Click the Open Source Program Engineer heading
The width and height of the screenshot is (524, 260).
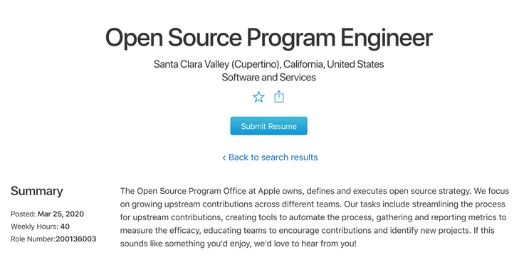(268, 38)
